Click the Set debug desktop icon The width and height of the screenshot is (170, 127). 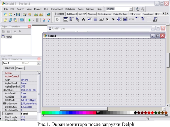(143, 9)
